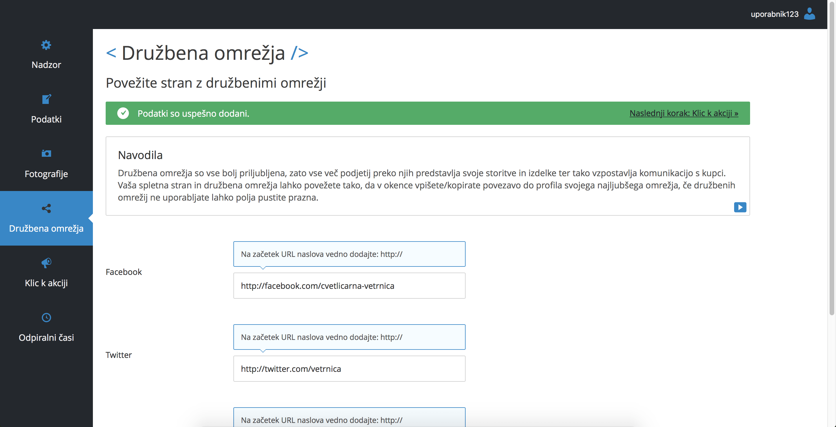Open Klic k akciji menu label
Image resolution: width=836 pixels, height=427 pixels.
point(46,283)
